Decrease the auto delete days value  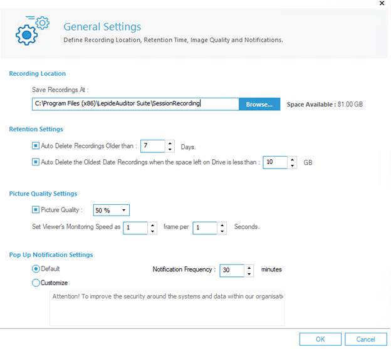point(170,149)
